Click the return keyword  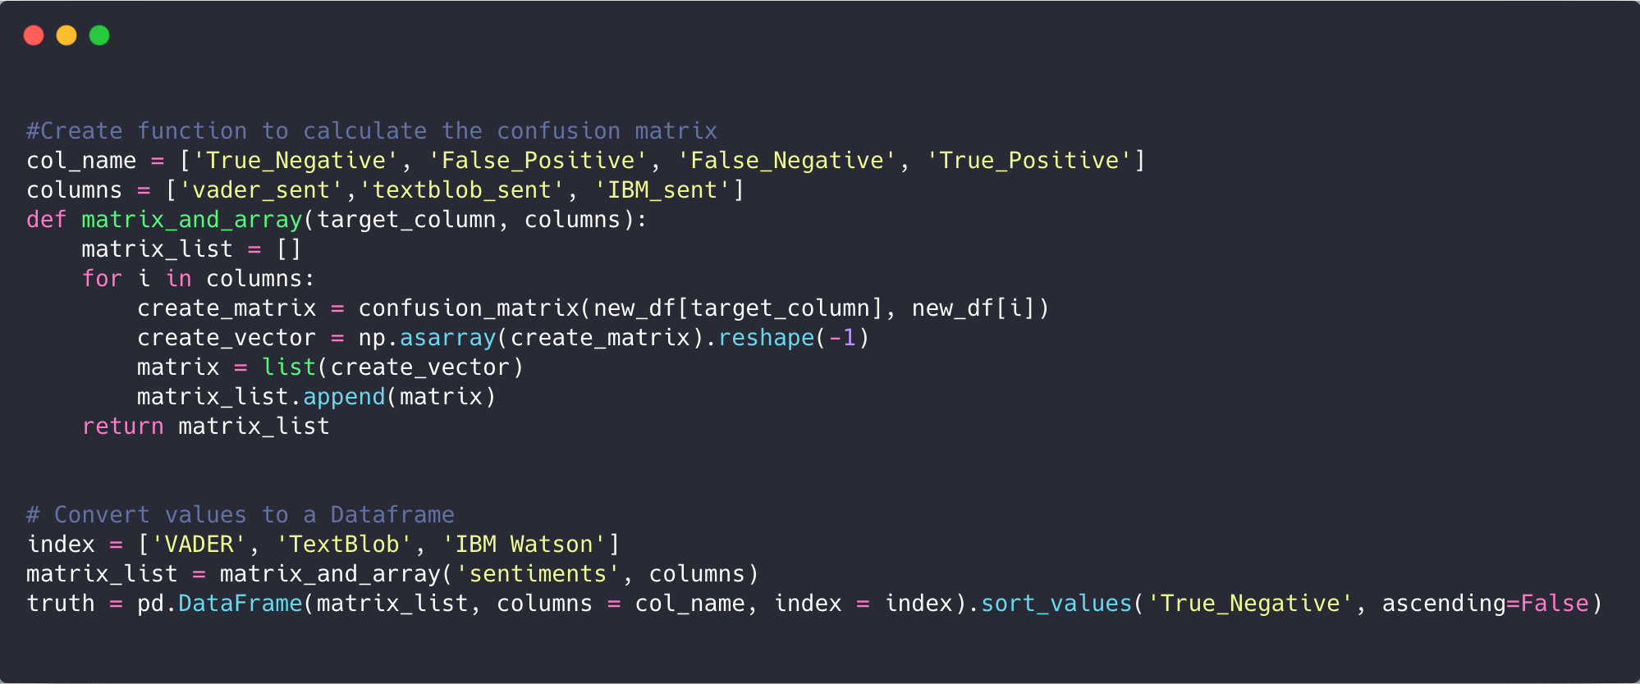click(x=123, y=426)
